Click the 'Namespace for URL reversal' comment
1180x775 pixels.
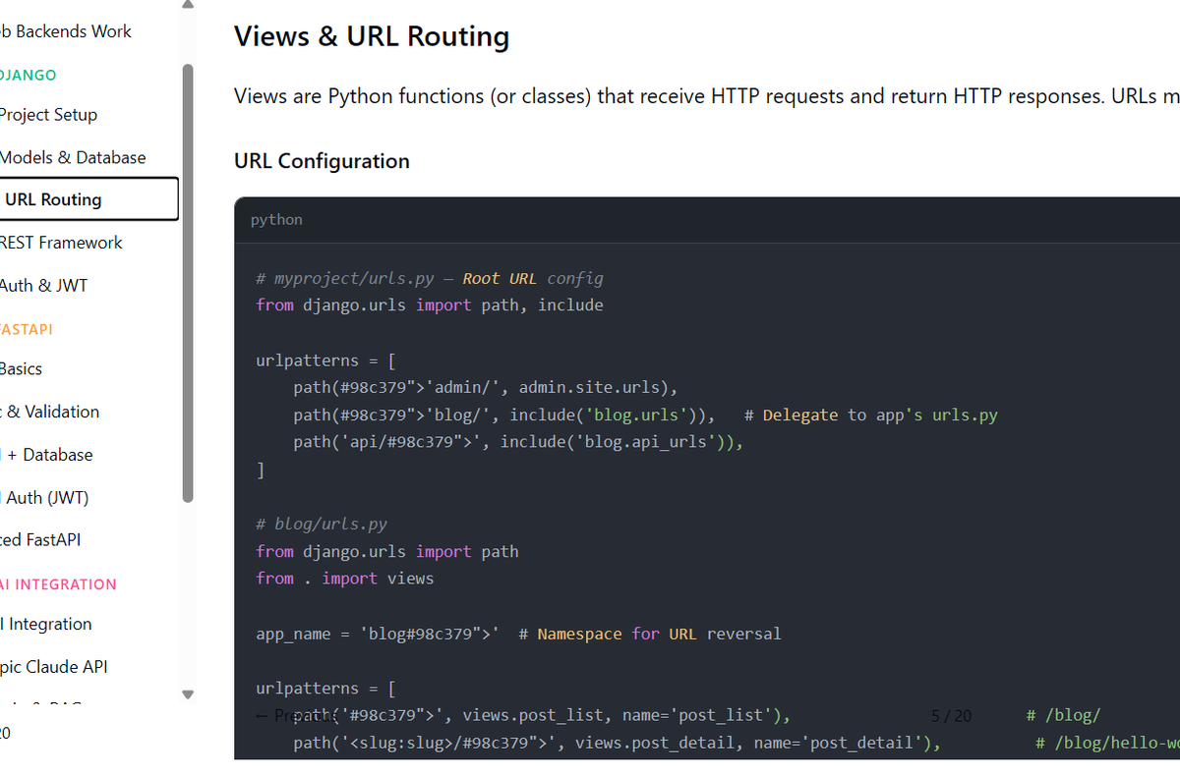coord(650,634)
